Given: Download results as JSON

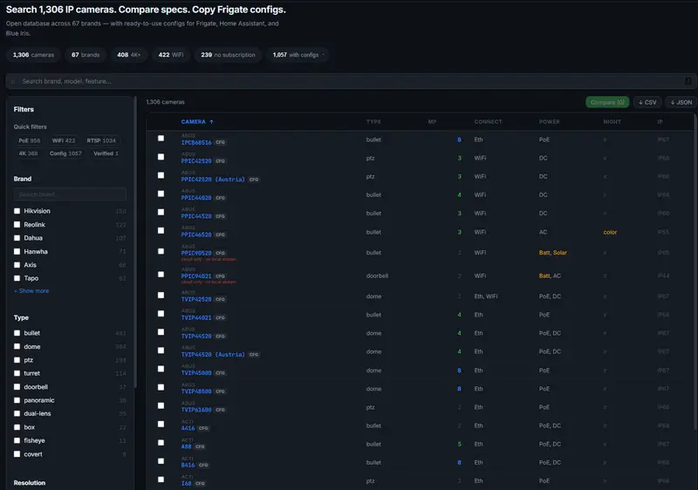Looking at the screenshot, I should coord(681,102).
